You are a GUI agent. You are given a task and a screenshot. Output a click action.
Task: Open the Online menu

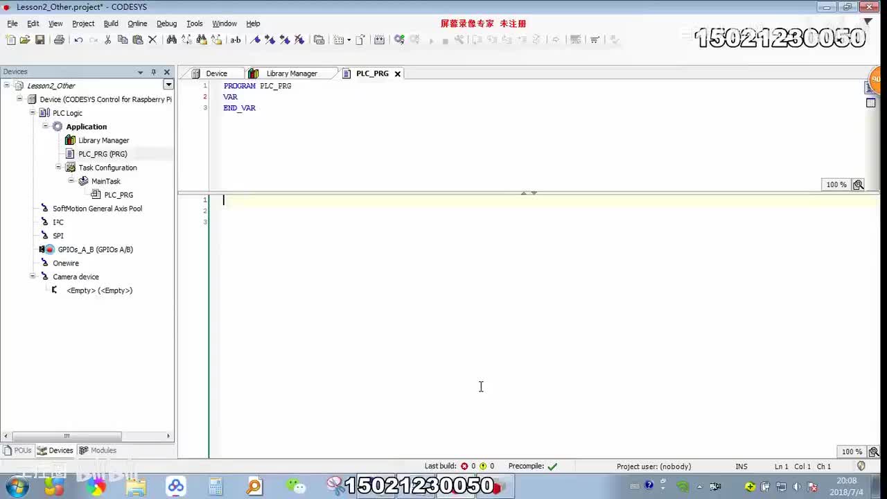pos(137,24)
